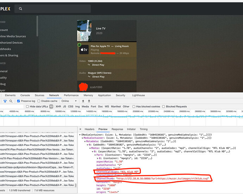Open the Live TV poster thumbnail
The image size is (243, 194).
(84, 31)
